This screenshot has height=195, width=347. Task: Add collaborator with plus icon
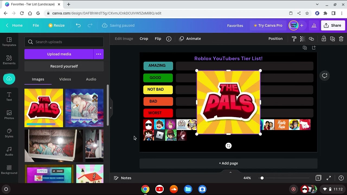301,25
